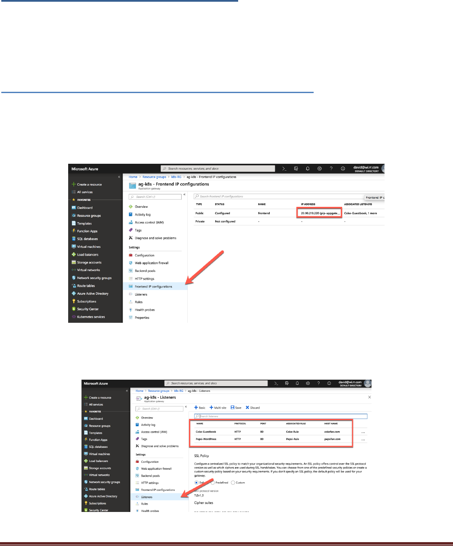Viewport: 453px width, 546px height.
Task: Follow Home breadcrumb in upper Frontend IP screenshot
Action: (133, 177)
